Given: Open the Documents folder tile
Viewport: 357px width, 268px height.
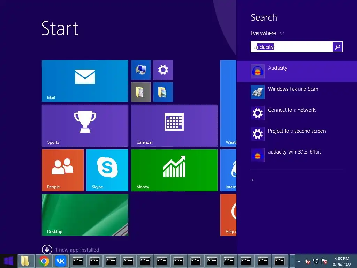Looking at the screenshot, I should (141, 92).
